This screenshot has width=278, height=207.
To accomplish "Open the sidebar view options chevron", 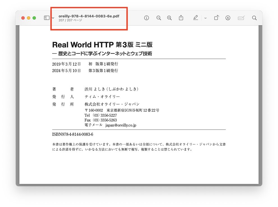I will [53, 18].
